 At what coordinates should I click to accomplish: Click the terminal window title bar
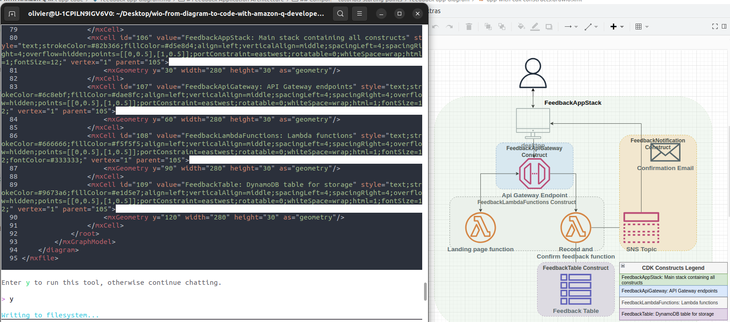pos(176,14)
